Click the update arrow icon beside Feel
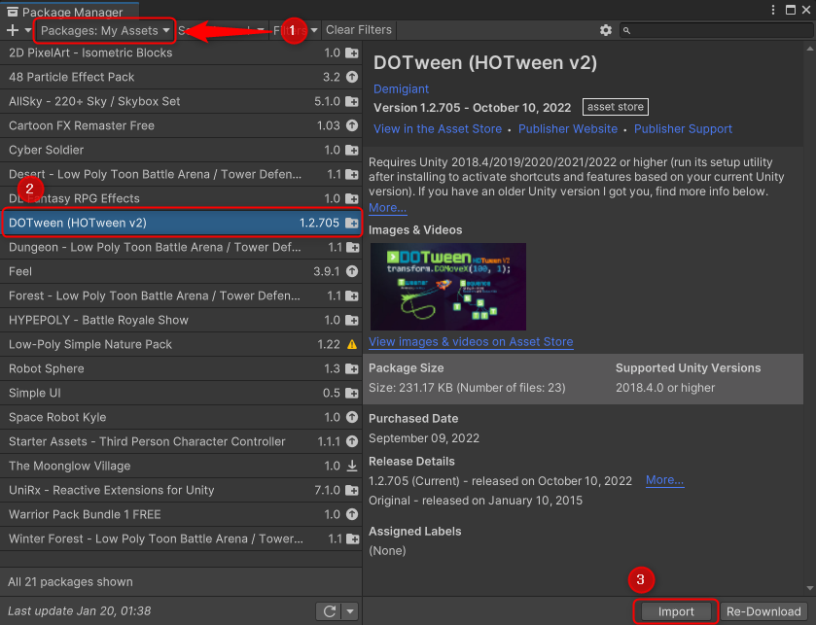This screenshot has width=816, height=625. pyautogui.click(x=351, y=271)
